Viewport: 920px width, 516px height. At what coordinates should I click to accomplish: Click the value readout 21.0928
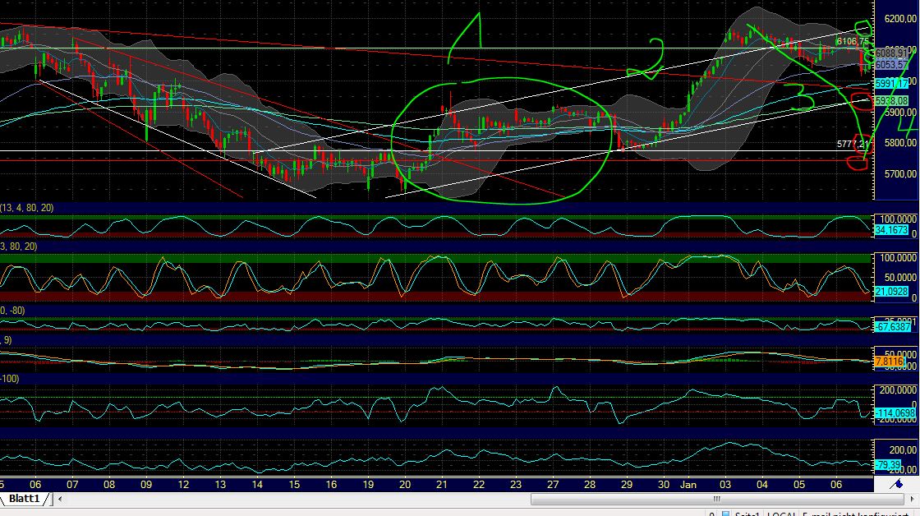tap(891, 291)
